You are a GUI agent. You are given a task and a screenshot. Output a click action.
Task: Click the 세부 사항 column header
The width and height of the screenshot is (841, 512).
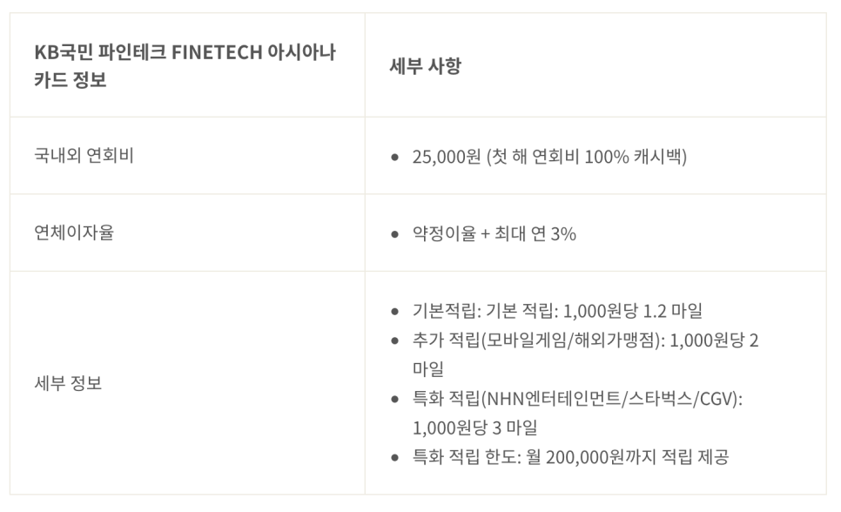pos(426,65)
